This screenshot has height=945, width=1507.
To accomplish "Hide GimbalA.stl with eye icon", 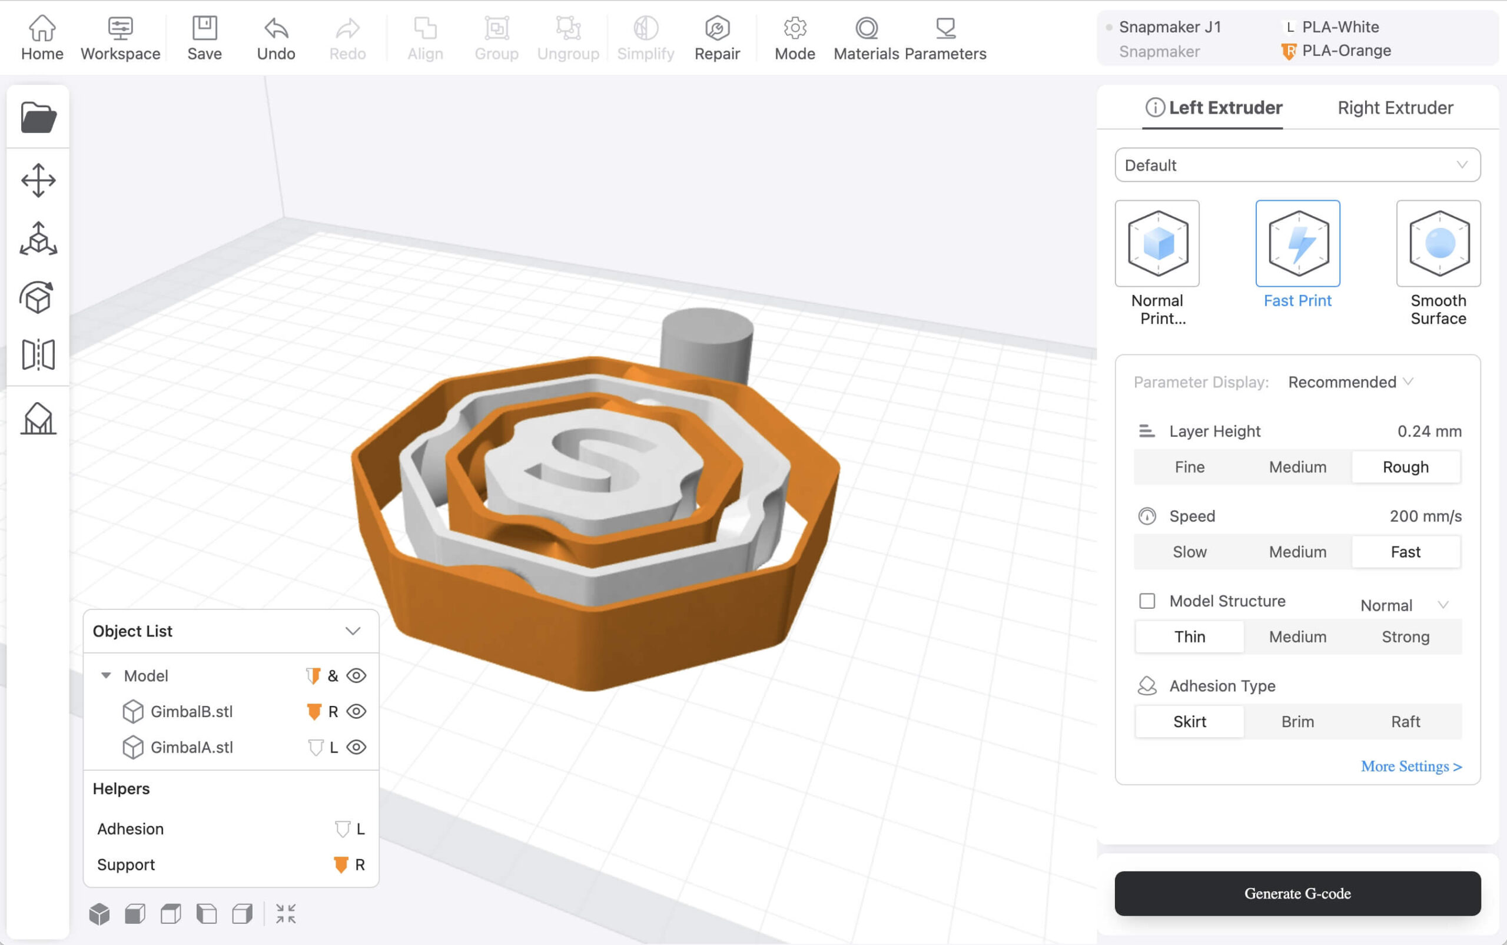I will coord(356,747).
